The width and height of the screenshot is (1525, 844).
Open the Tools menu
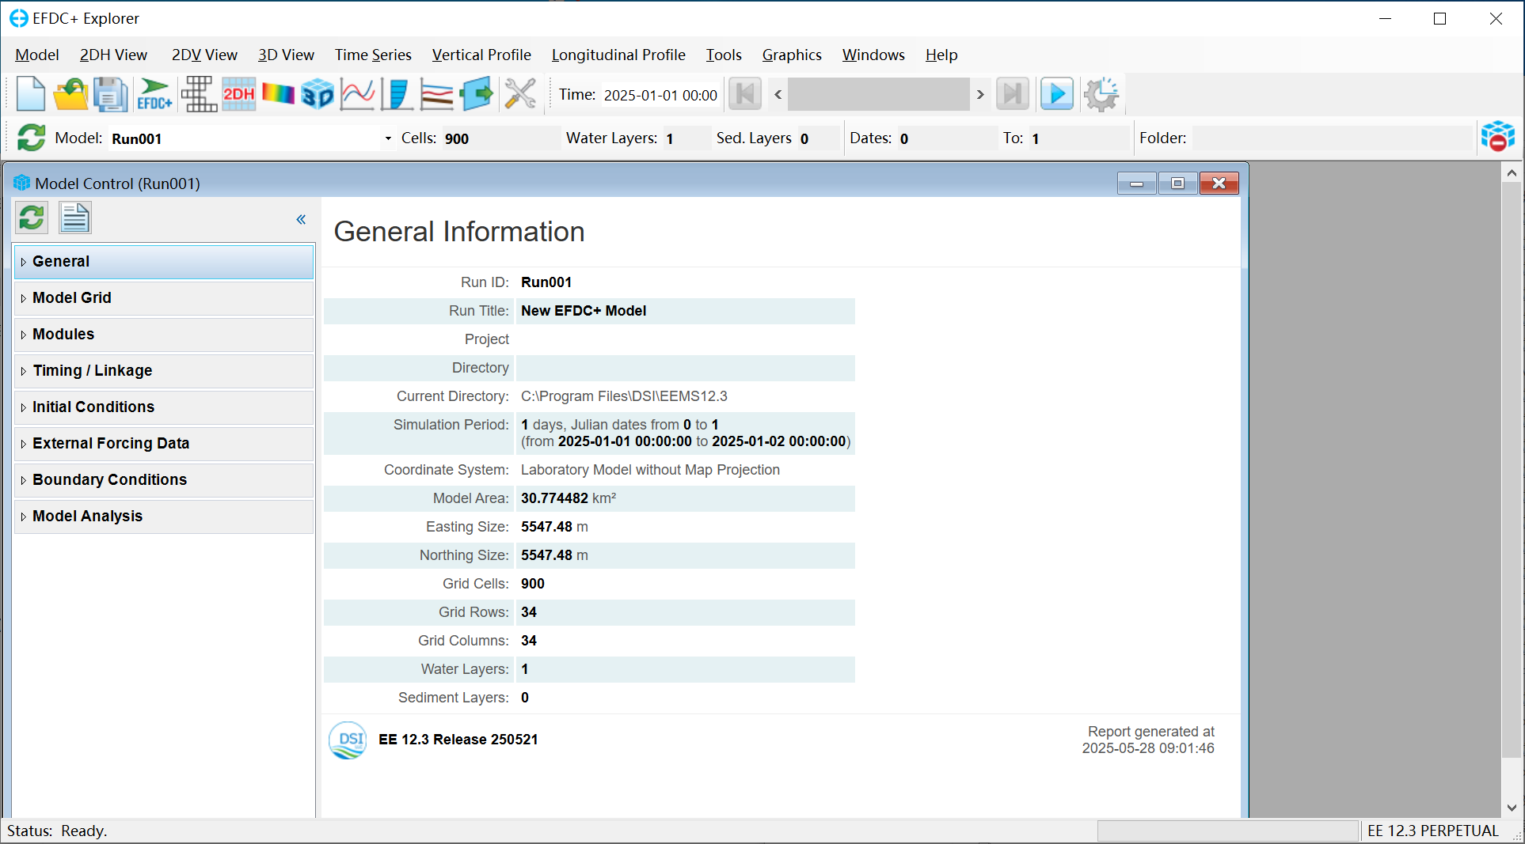click(x=724, y=55)
